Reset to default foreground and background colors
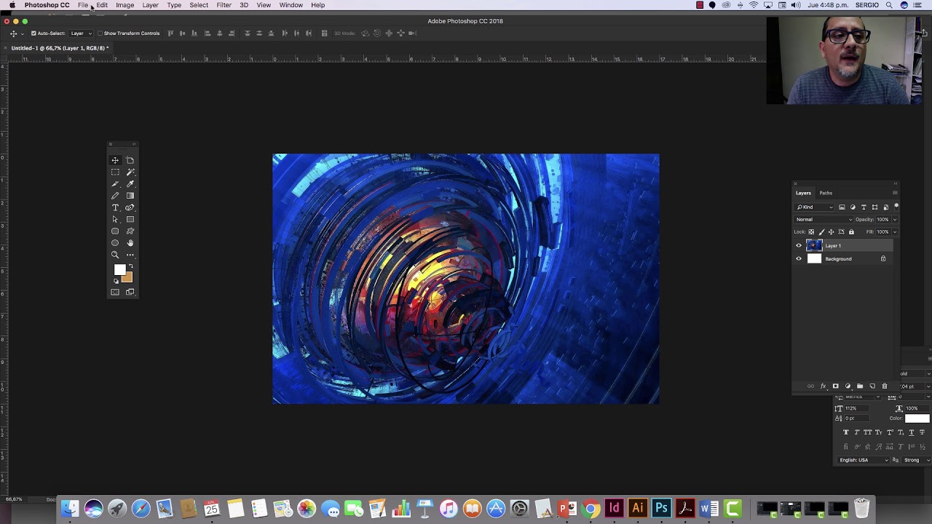932x524 pixels. coord(116,281)
